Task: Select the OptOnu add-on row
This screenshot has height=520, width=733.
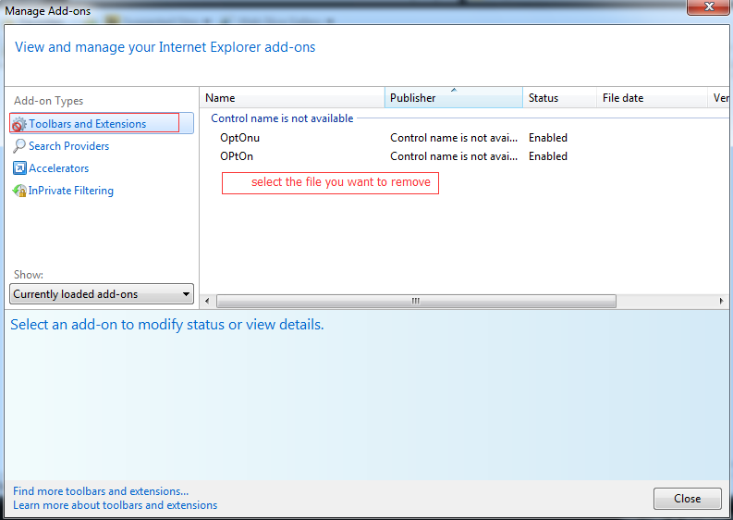Action: coord(465,138)
